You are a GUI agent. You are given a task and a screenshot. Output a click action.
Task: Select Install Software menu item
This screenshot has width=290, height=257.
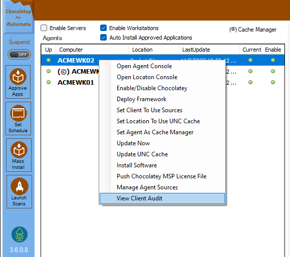coord(162,165)
